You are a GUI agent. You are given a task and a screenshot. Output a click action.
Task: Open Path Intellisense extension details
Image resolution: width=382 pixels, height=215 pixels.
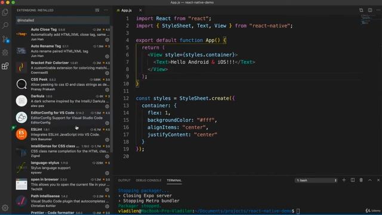point(62,201)
